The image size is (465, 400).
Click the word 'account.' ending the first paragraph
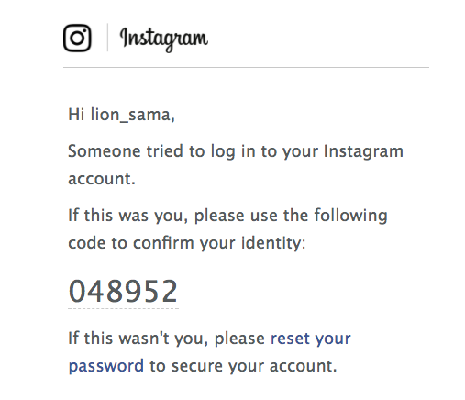pos(102,179)
